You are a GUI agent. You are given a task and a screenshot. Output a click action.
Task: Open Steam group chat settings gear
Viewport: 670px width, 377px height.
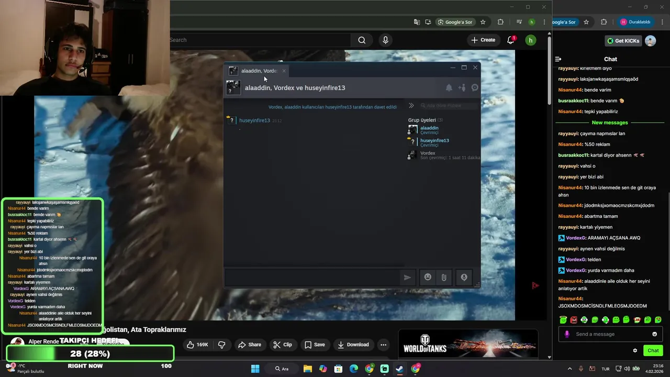click(475, 87)
